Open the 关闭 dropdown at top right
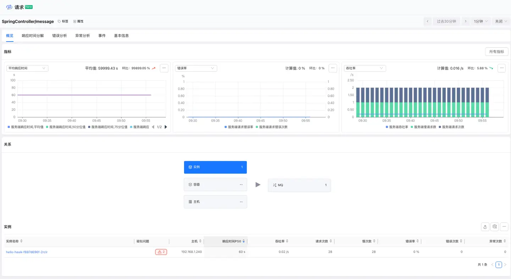 click(x=500, y=21)
